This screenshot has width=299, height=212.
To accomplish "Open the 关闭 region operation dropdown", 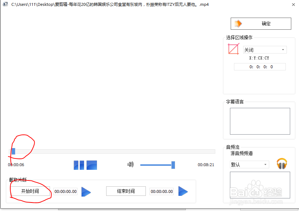I will pos(264,50).
